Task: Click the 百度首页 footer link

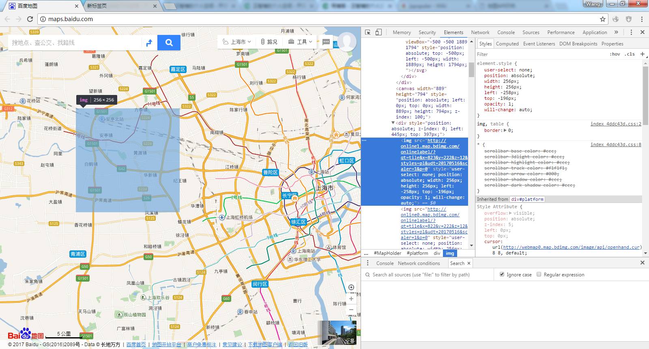Action: point(136,345)
